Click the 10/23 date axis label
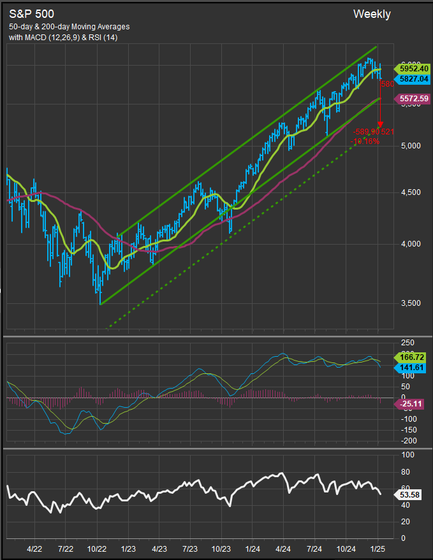The height and width of the screenshot is (560, 433). click(x=222, y=549)
